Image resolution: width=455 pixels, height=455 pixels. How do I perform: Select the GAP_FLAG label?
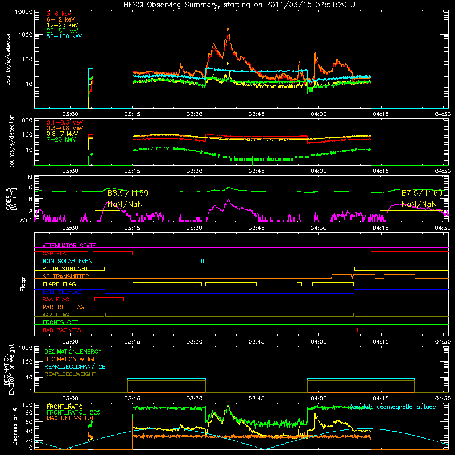(x=56, y=253)
